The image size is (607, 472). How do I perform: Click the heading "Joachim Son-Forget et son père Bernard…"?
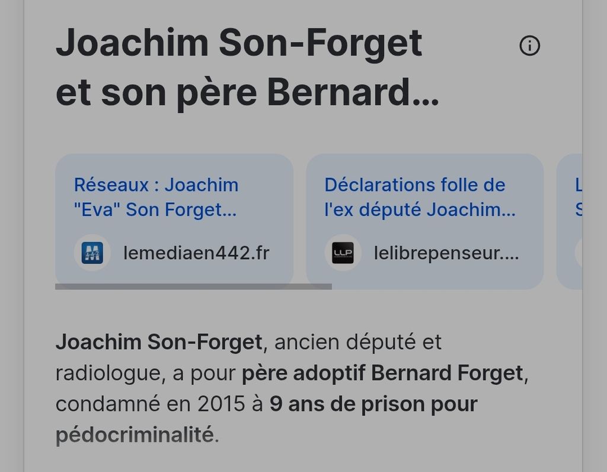click(x=238, y=43)
